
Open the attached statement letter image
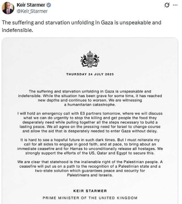tap(90, 121)
